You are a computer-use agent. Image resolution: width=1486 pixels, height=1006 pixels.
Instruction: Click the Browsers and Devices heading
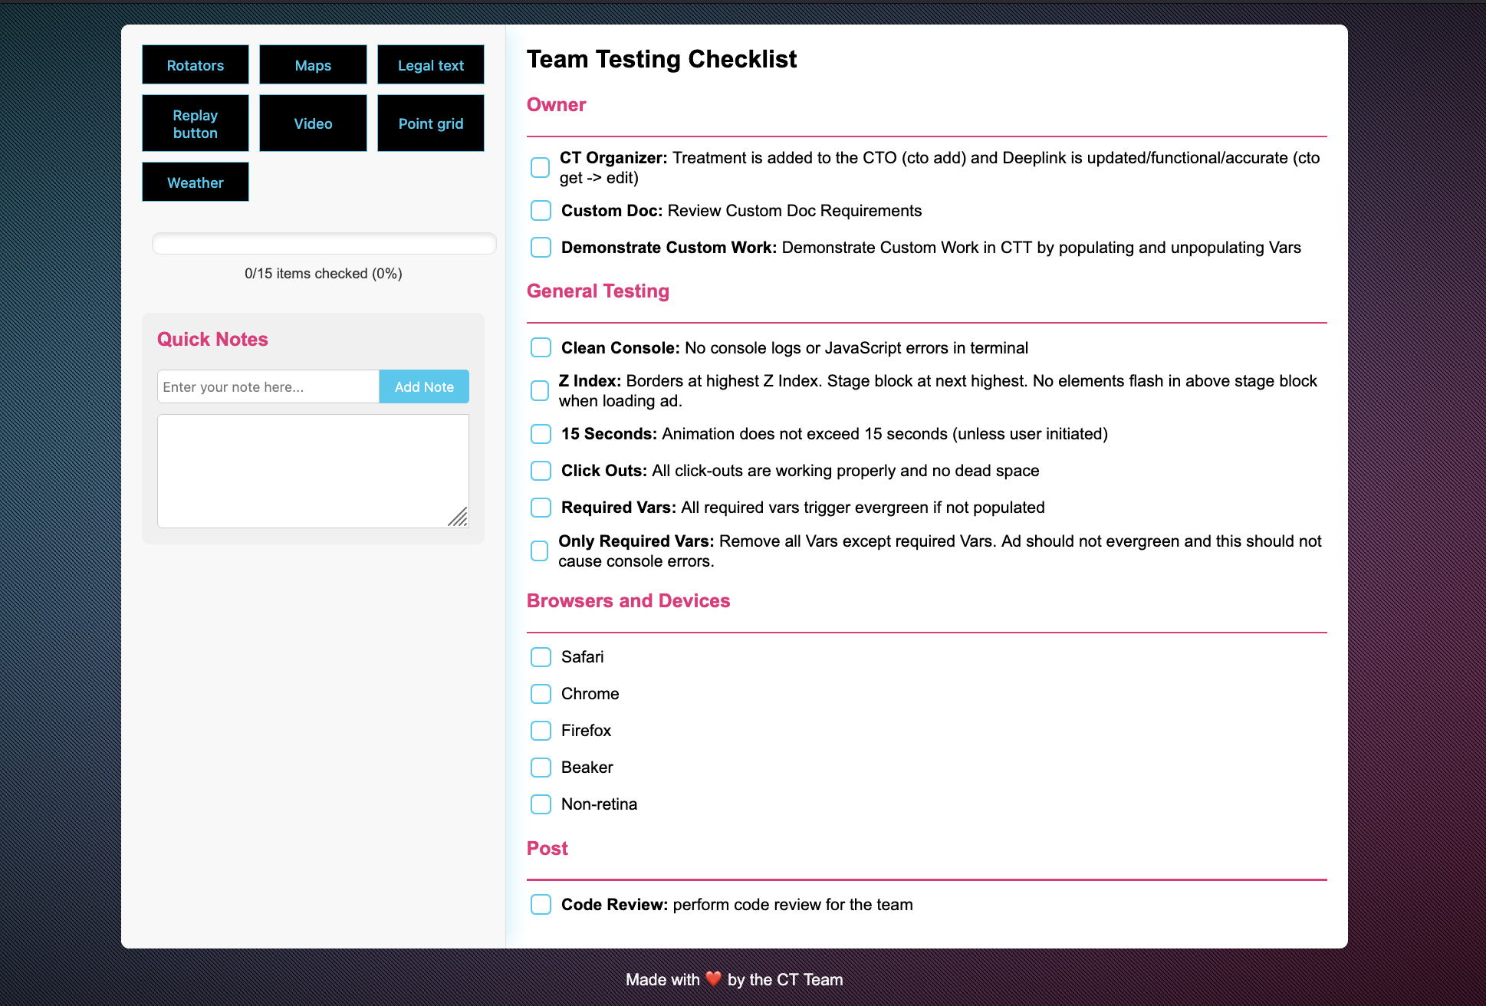coord(628,601)
